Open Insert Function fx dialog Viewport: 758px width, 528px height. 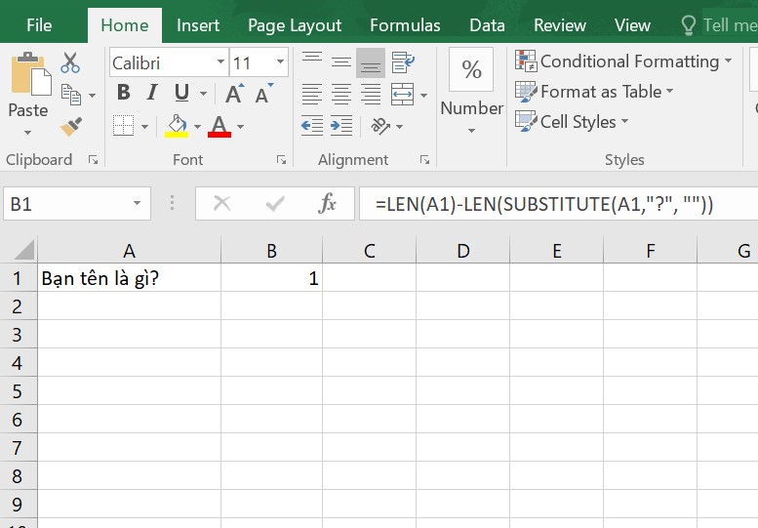pos(327,204)
